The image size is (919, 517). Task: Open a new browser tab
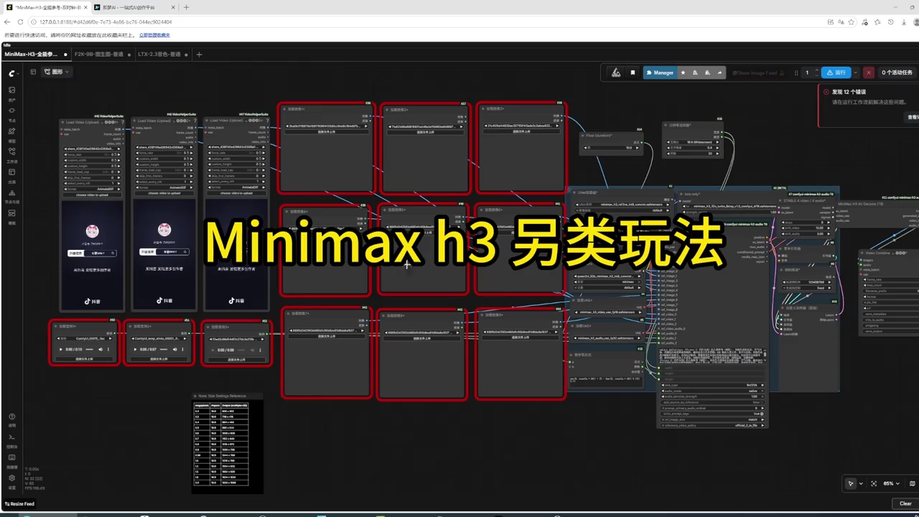click(x=186, y=7)
